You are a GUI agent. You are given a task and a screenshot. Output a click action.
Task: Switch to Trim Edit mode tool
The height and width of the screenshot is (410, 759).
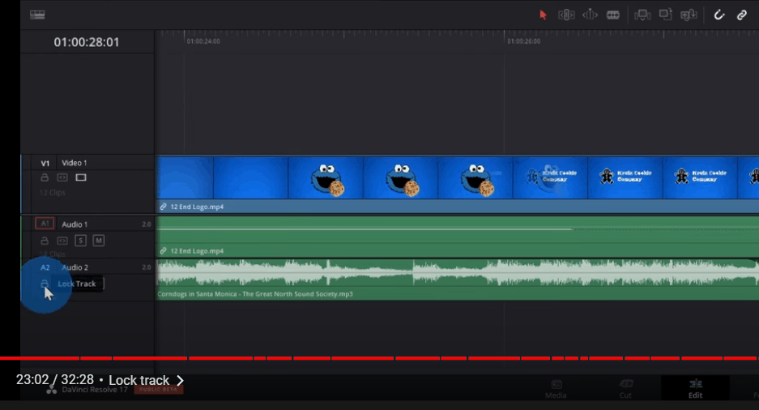point(566,15)
